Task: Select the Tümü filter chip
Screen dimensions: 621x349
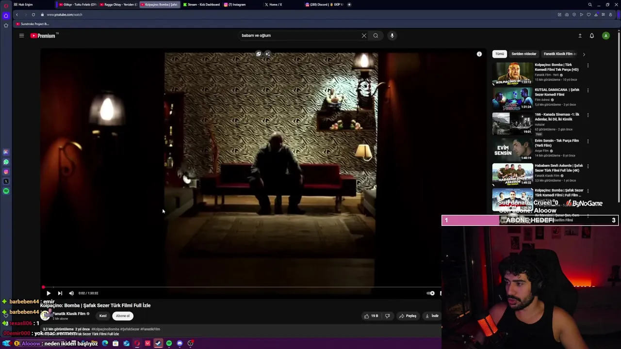Action: 500,54
